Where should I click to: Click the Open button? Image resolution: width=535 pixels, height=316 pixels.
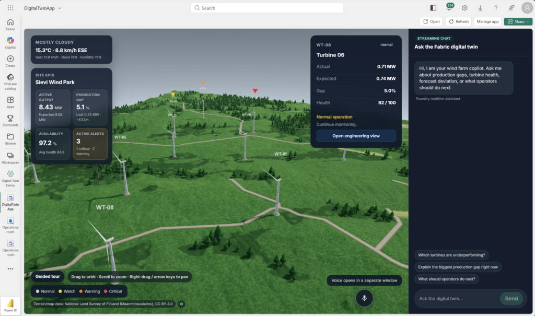coord(431,21)
